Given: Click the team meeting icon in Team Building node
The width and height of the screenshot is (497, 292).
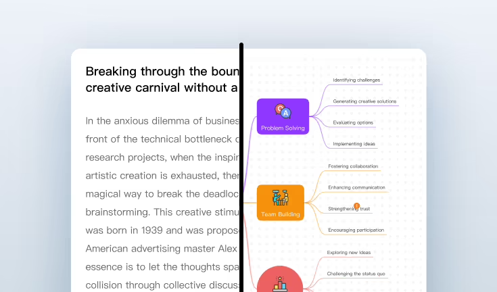Looking at the screenshot, I should point(280,197).
